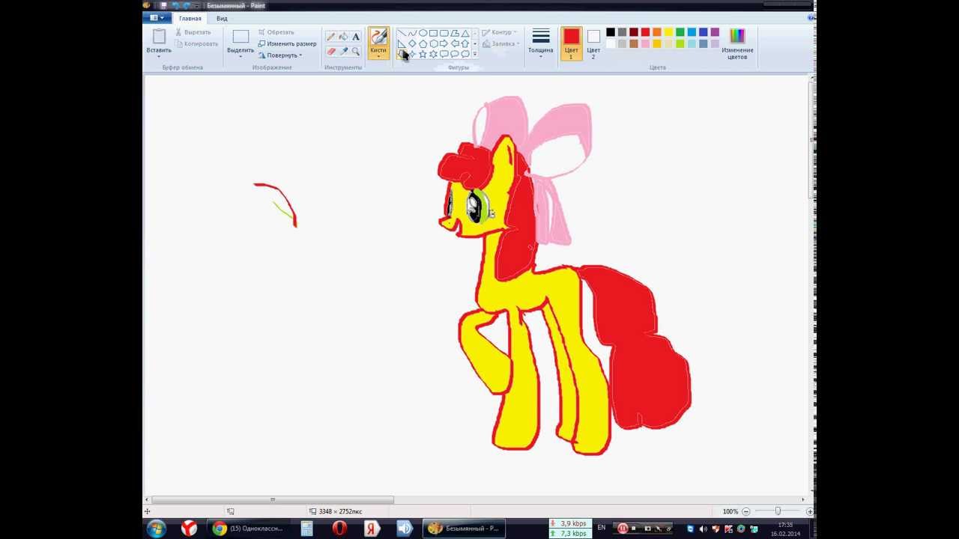
Task: Activate Цвет 2 background color button
Action: click(x=593, y=44)
